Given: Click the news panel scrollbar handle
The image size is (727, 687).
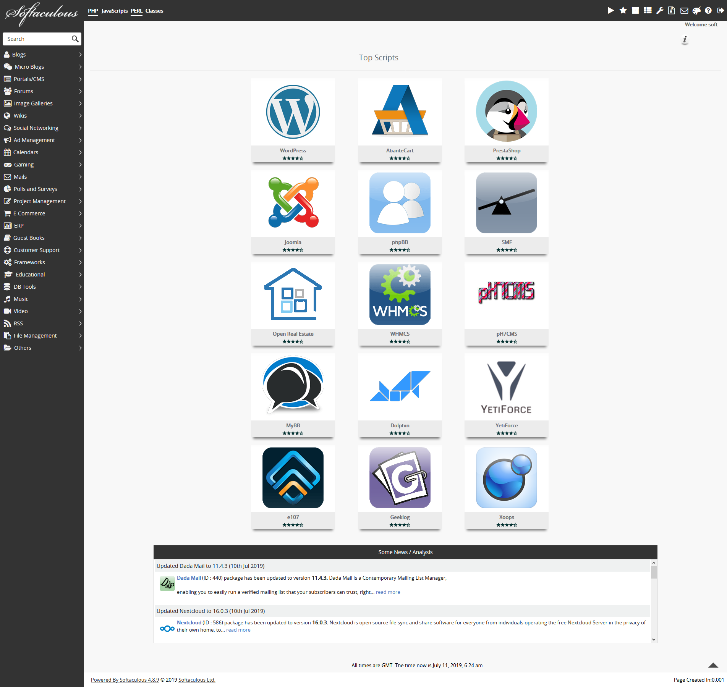Looking at the screenshot, I should [654, 572].
